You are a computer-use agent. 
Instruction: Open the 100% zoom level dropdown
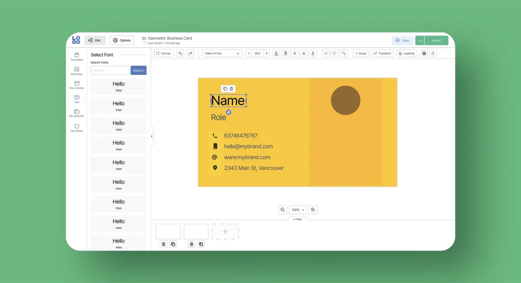[297, 210]
